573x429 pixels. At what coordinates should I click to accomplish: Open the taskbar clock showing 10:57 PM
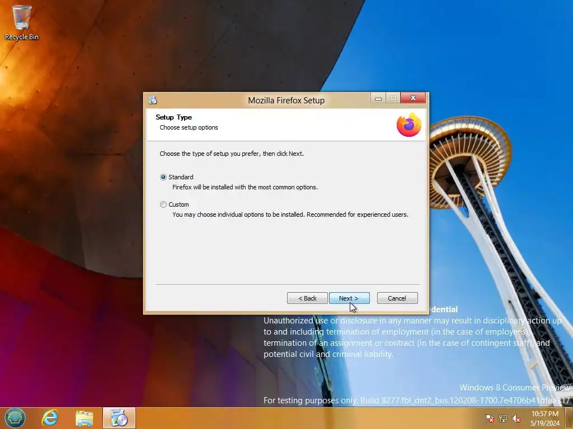(544, 418)
